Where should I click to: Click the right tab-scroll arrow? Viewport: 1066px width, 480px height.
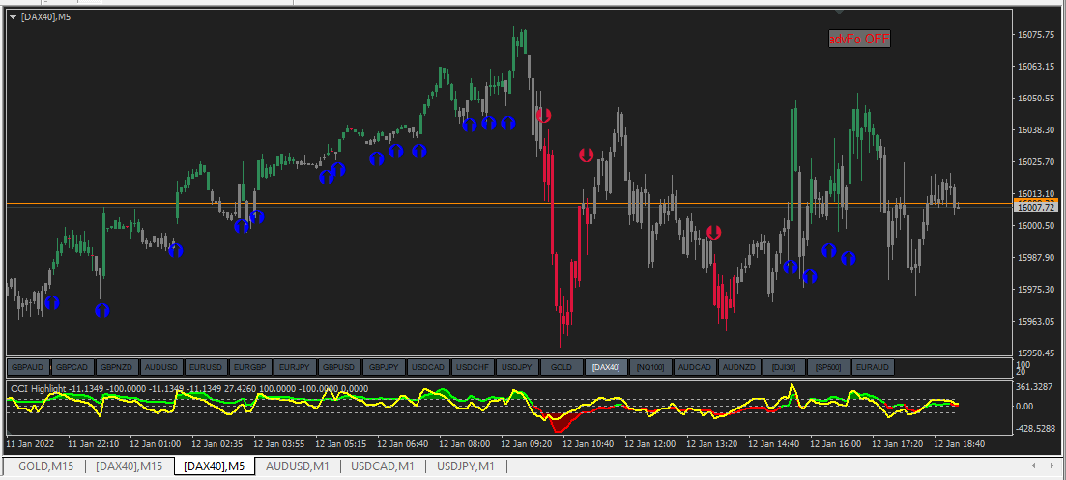(1052, 466)
